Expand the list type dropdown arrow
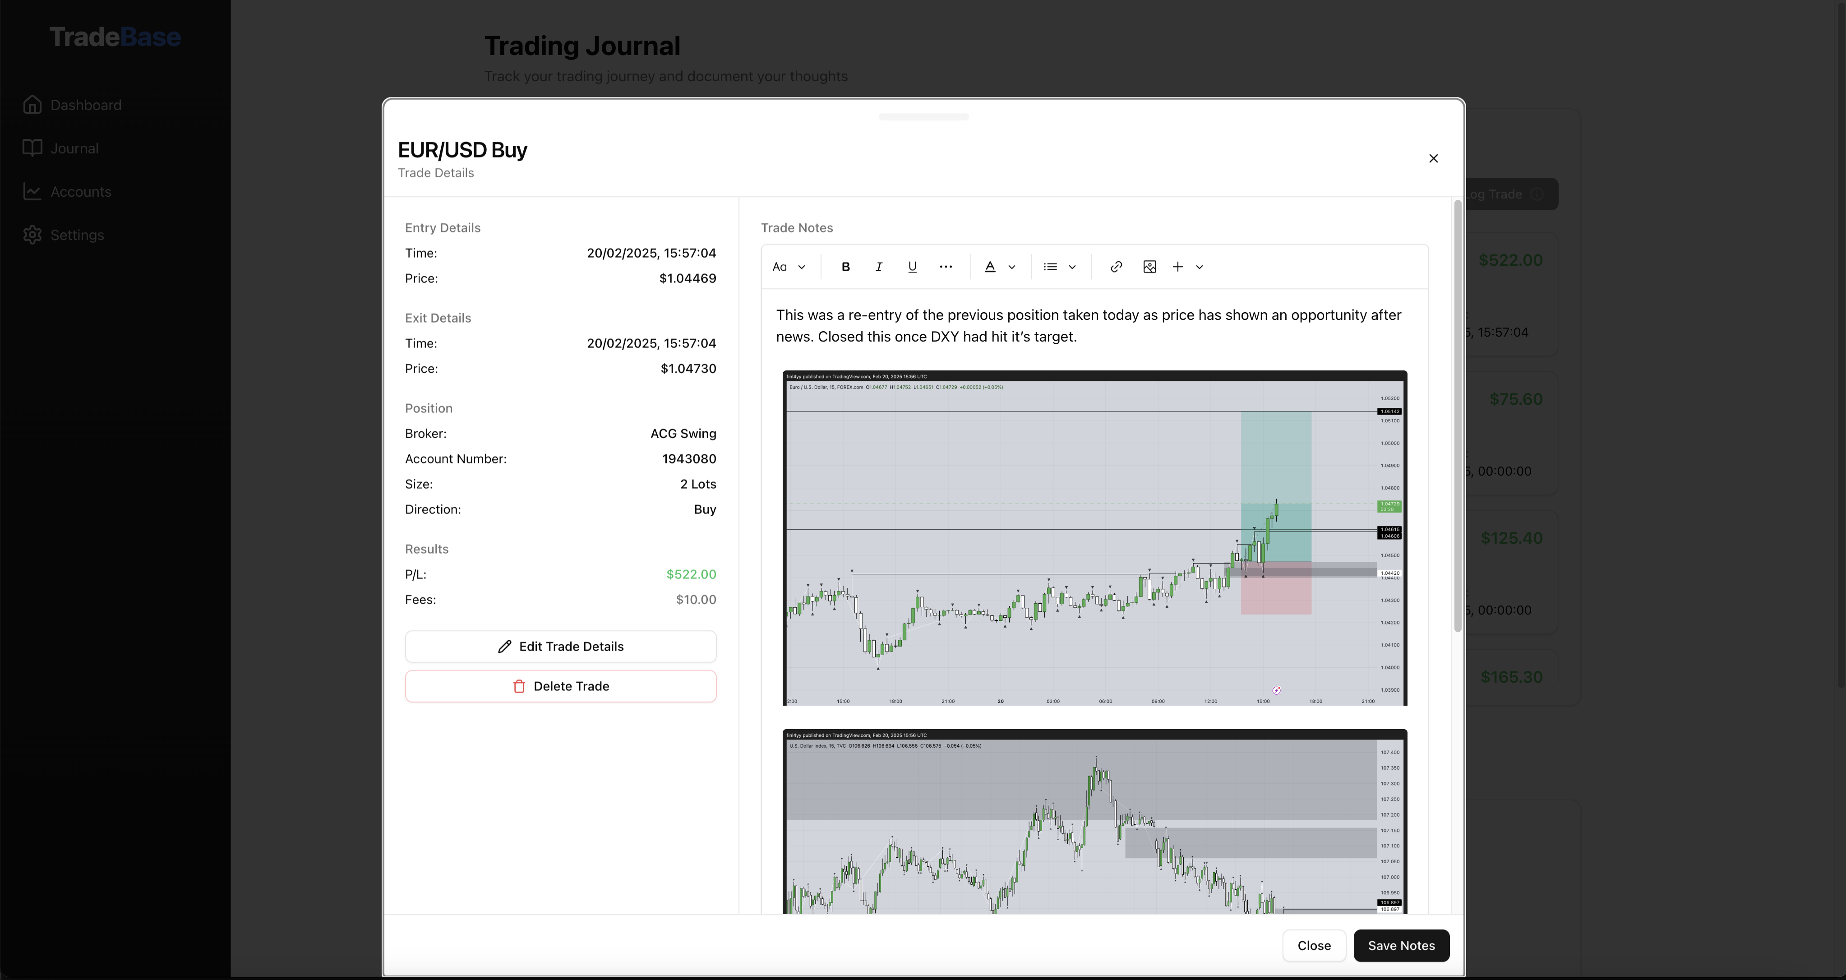1846x980 pixels. click(1072, 268)
